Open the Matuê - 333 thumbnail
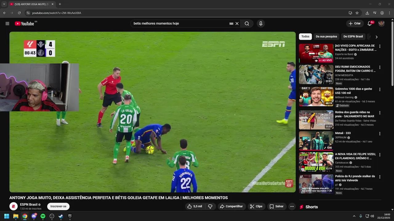The image size is (394, 221). (316, 141)
